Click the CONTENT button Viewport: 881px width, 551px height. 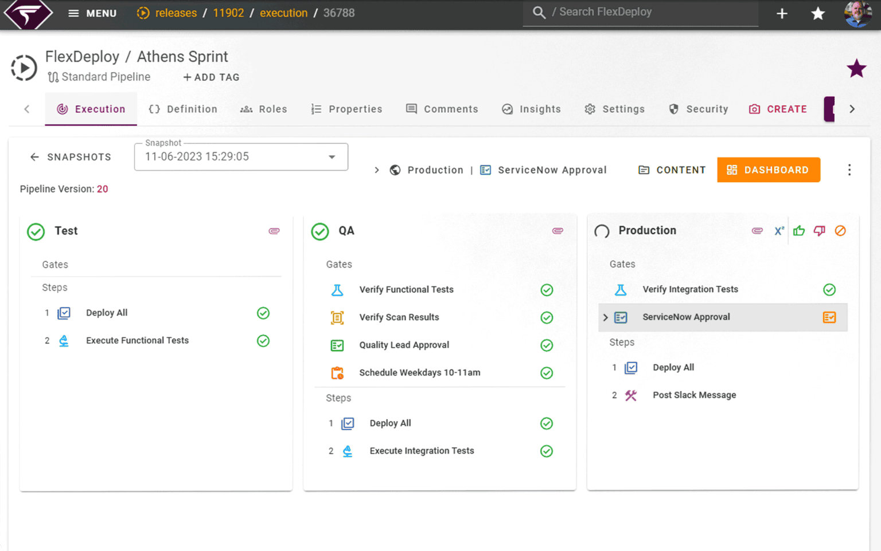pos(672,170)
